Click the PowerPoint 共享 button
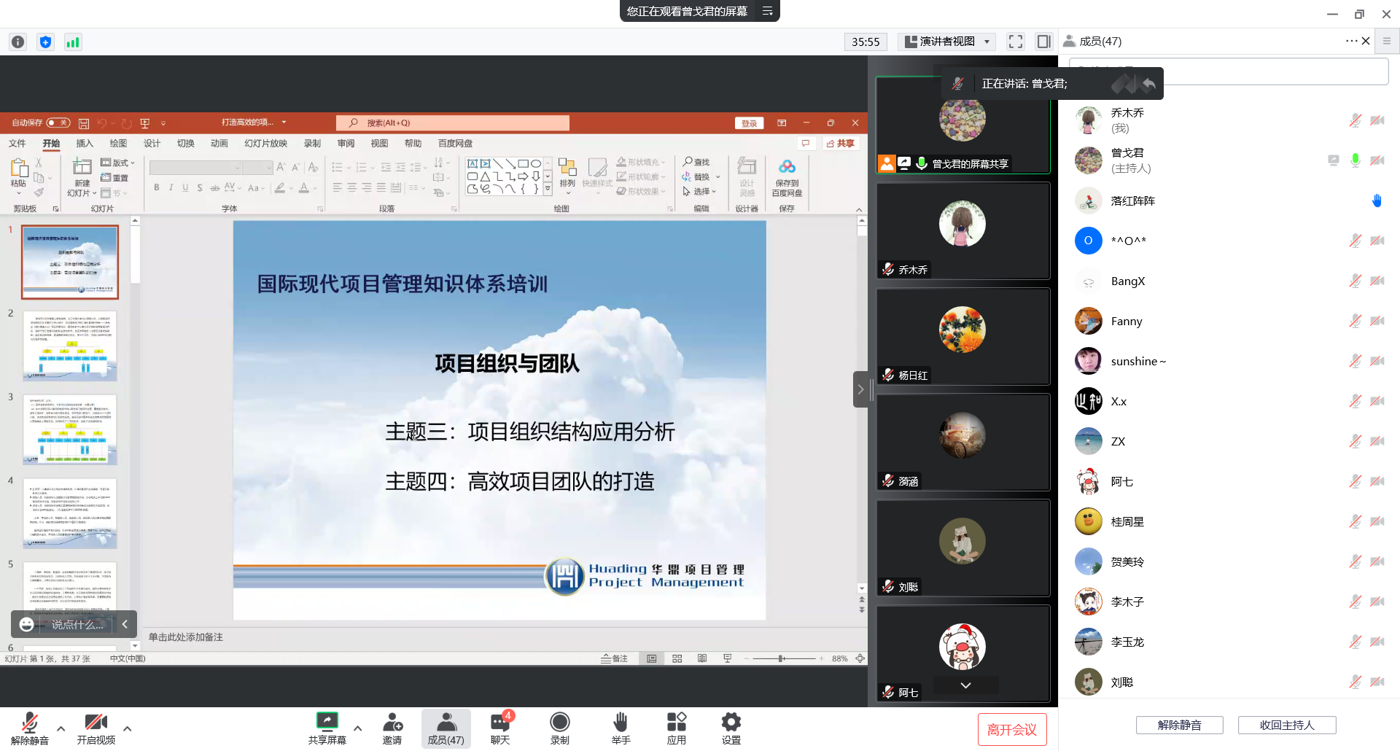Viewport: 1400px width, 751px height. tap(841, 144)
